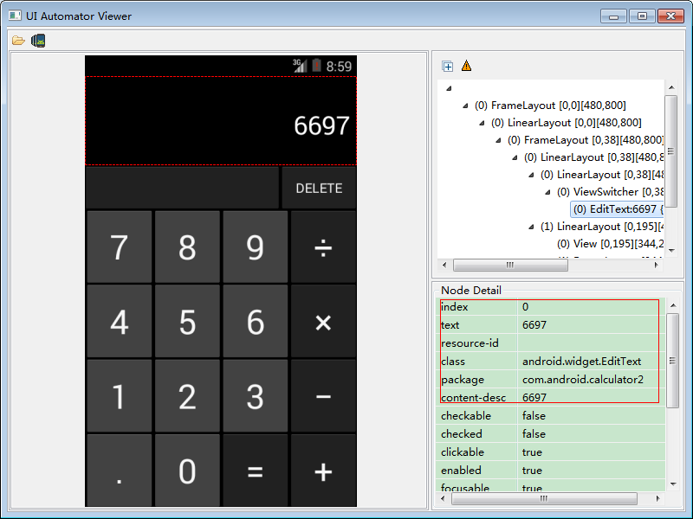Image resolution: width=693 pixels, height=519 pixels.
Task: Expand all tree nodes plus icon
Action: coord(447,67)
